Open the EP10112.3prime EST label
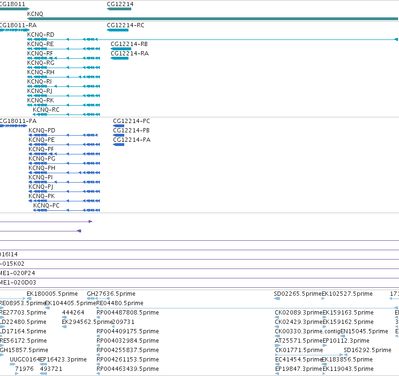Screen dimensions: 399x376 (x=346, y=341)
